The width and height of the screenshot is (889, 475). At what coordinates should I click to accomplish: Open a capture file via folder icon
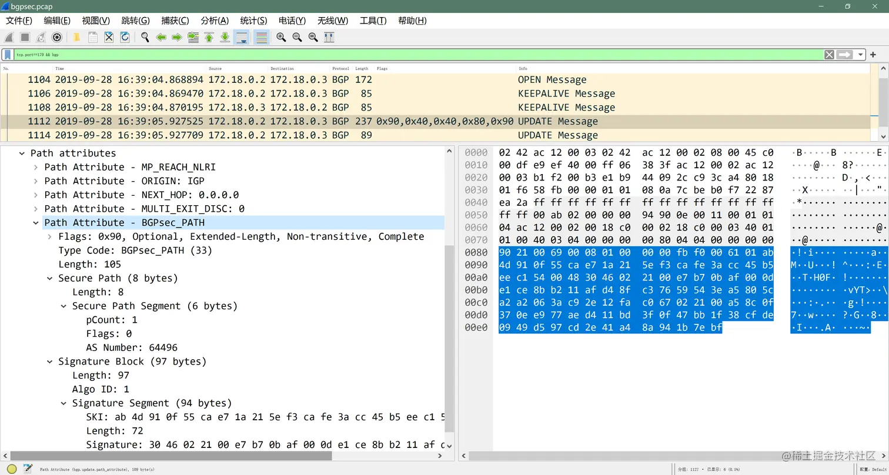(76, 37)
